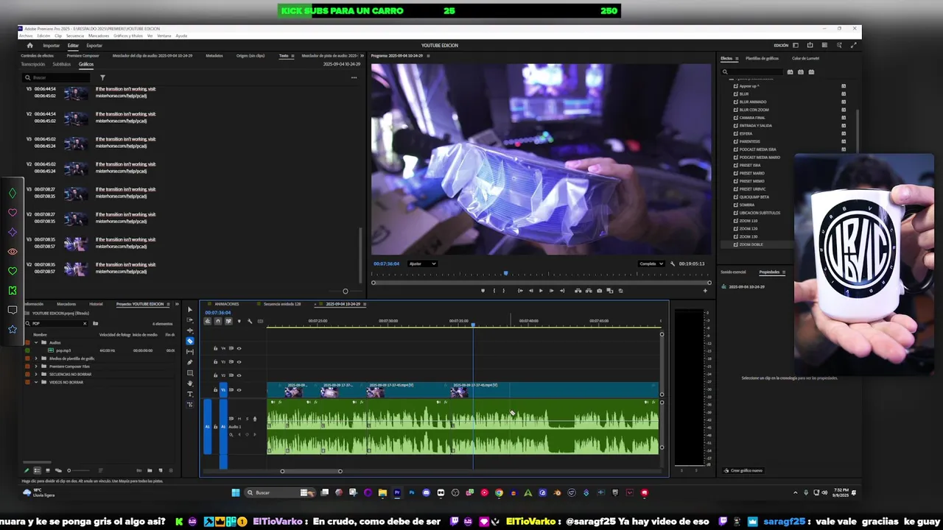
Task: Toggle V2 track eye visibility
Action: [239, 375]
